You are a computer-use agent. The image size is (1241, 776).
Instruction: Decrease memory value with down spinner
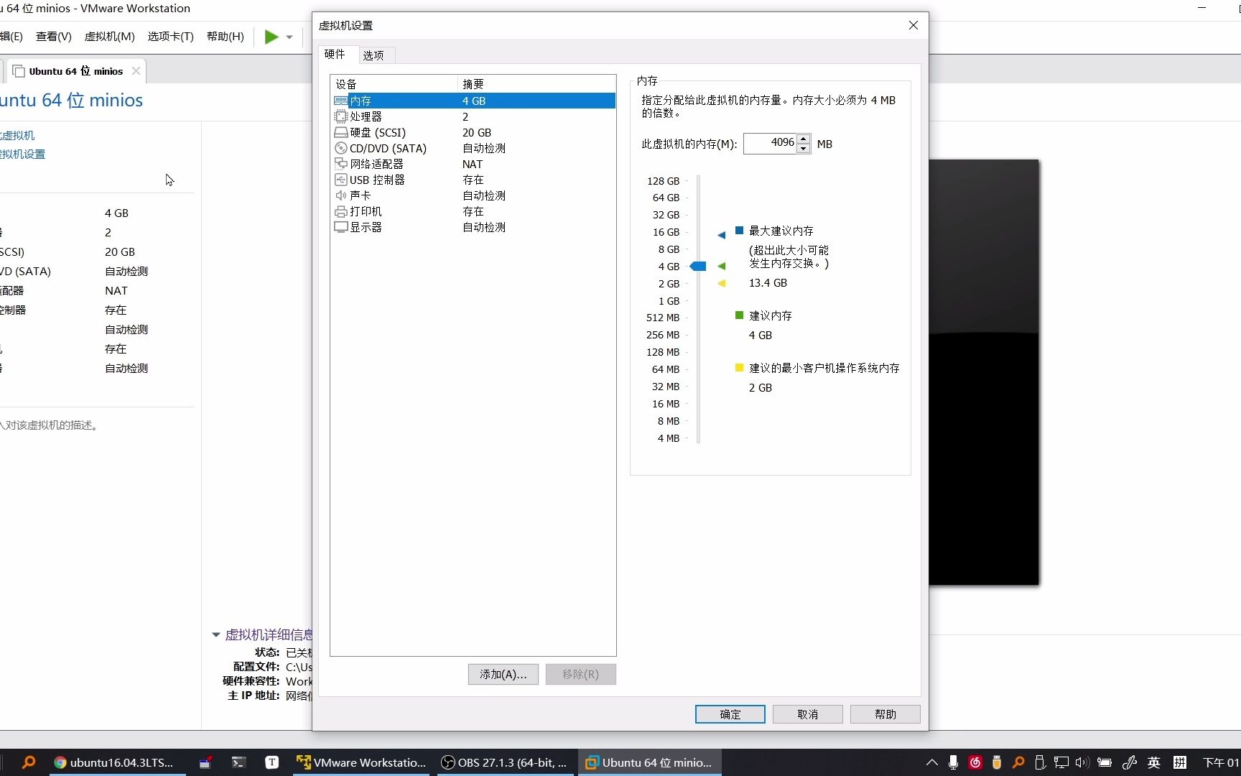pos(804,148)
